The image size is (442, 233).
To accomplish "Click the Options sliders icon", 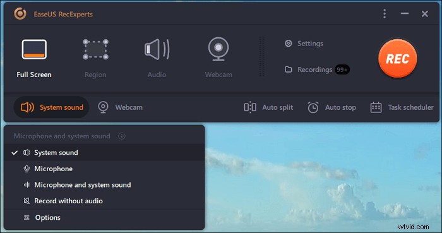I will (x=27, y=217).
